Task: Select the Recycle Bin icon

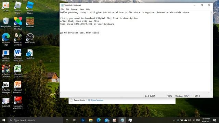Action: click(x=6, y=22)
